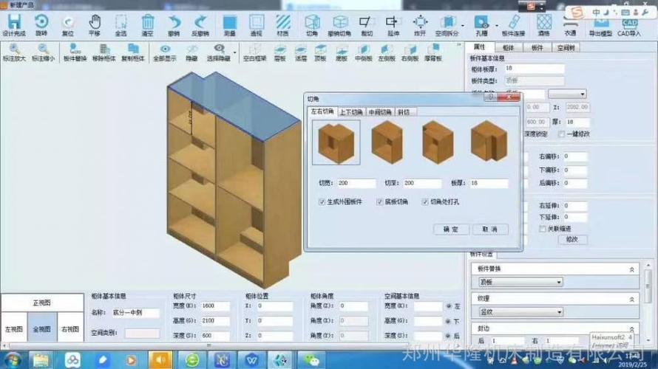Toggle the 生成外围板件 checkbox
658x369 pixels.
coord(322,202)
